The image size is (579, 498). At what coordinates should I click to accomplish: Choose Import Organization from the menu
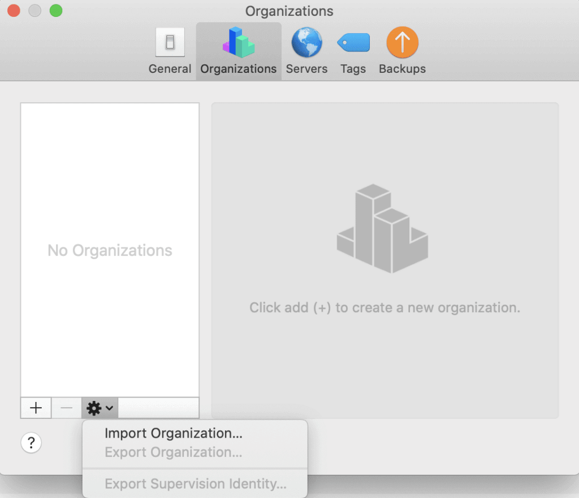coord(173,434)
